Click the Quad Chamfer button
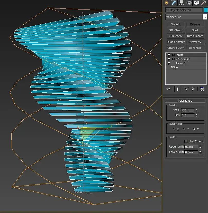The image size is (208, 213). 176,42
